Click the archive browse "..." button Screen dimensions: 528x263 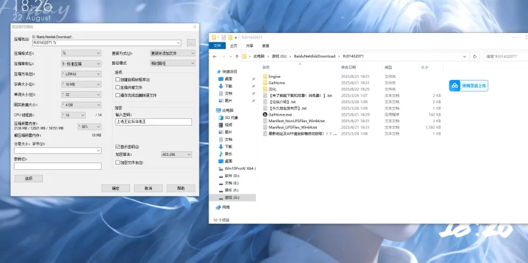191,43
